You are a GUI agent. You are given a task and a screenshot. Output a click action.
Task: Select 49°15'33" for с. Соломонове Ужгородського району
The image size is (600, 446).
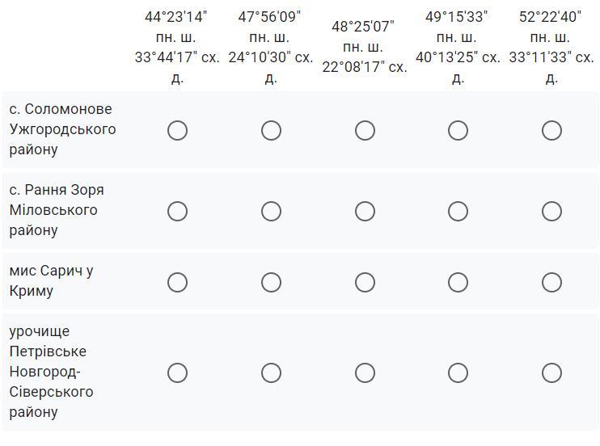point(458,130)
